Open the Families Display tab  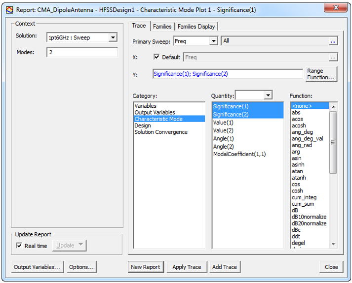tap(196, 27)
